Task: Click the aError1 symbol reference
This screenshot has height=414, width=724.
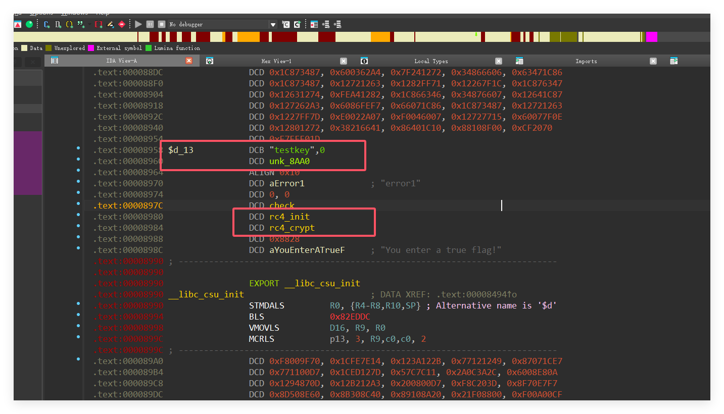Action: (287, 183)
